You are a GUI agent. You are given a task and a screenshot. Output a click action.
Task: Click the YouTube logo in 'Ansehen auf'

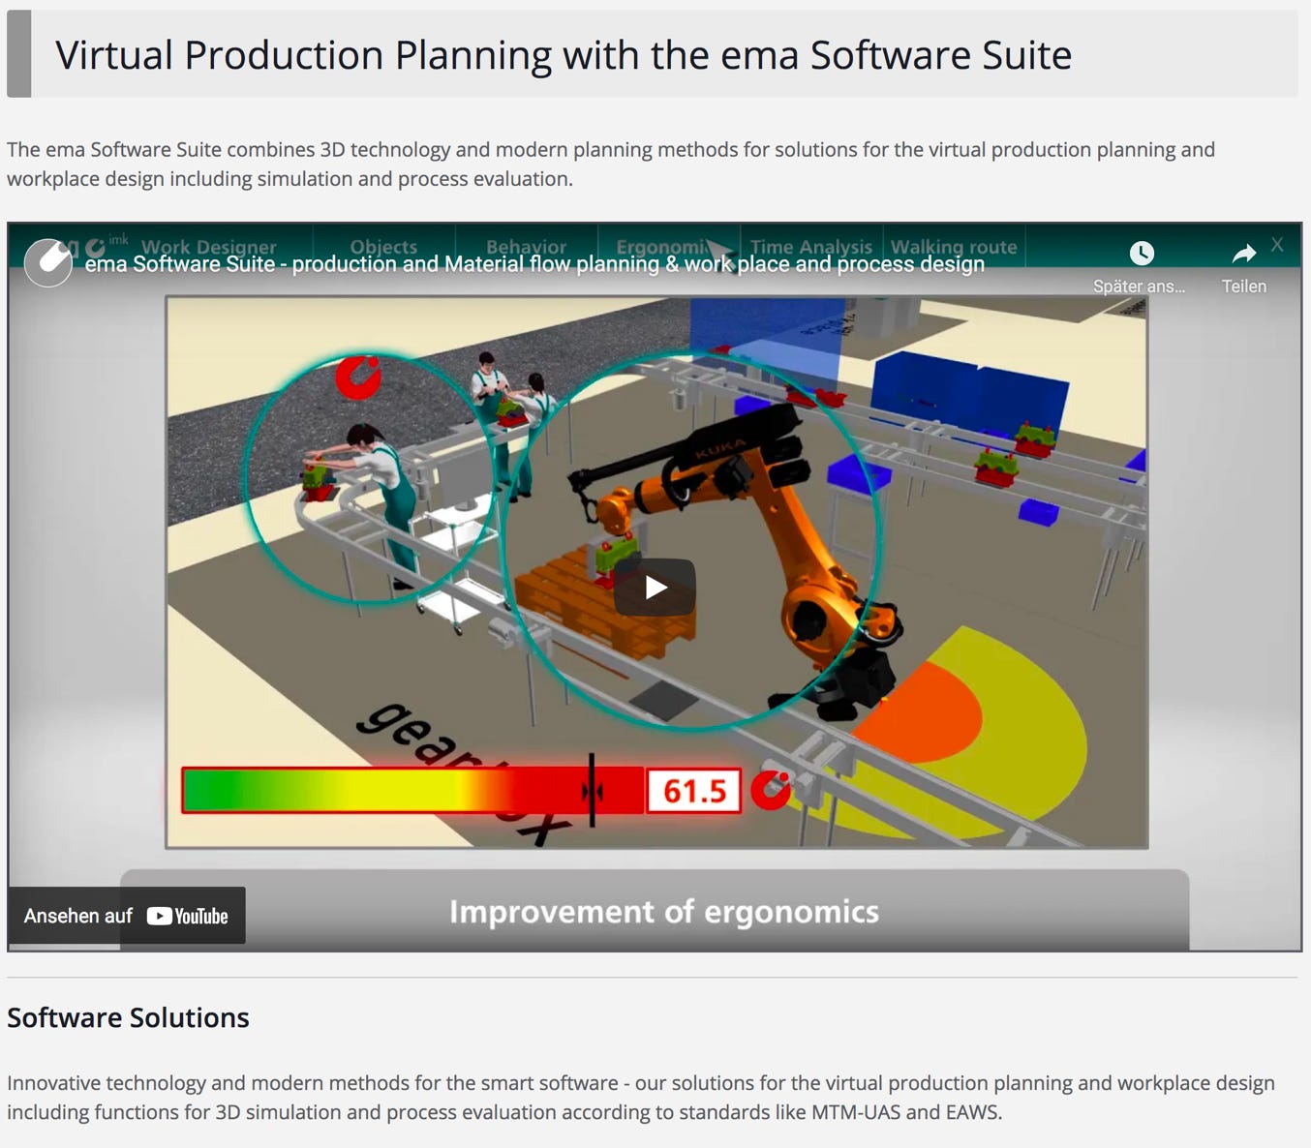[188, 916]
